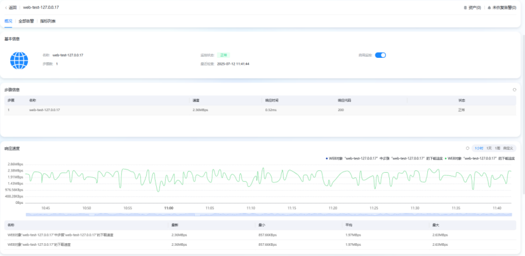
Task: Click the blue globe website icon
Action: coord(19,60)
